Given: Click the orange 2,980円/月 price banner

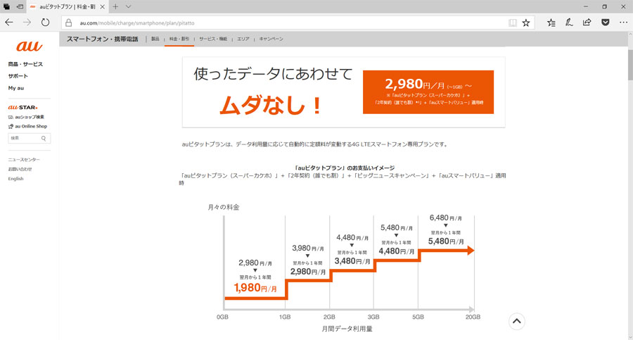Looking at the screenshot, I should point(428,92).
